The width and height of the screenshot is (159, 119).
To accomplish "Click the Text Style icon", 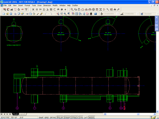I will pos(102,14).
